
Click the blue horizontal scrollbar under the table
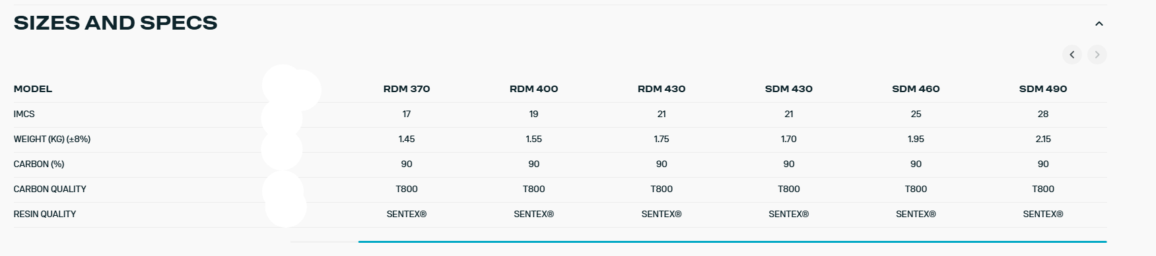(732, 242)
